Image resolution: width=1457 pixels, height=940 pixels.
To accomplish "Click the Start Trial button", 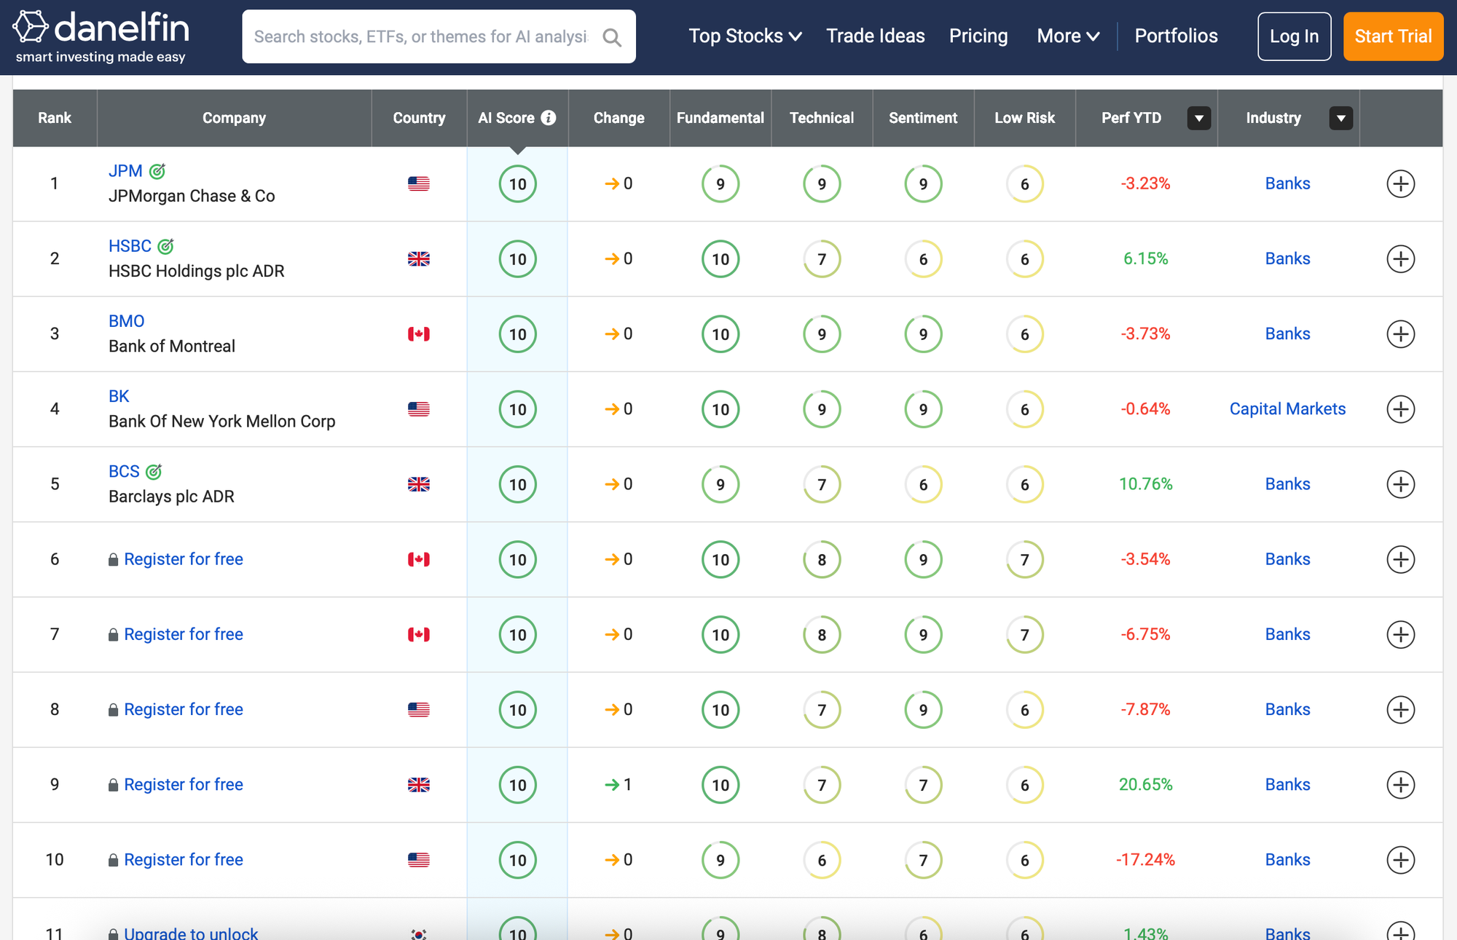I will [1392, 36].
